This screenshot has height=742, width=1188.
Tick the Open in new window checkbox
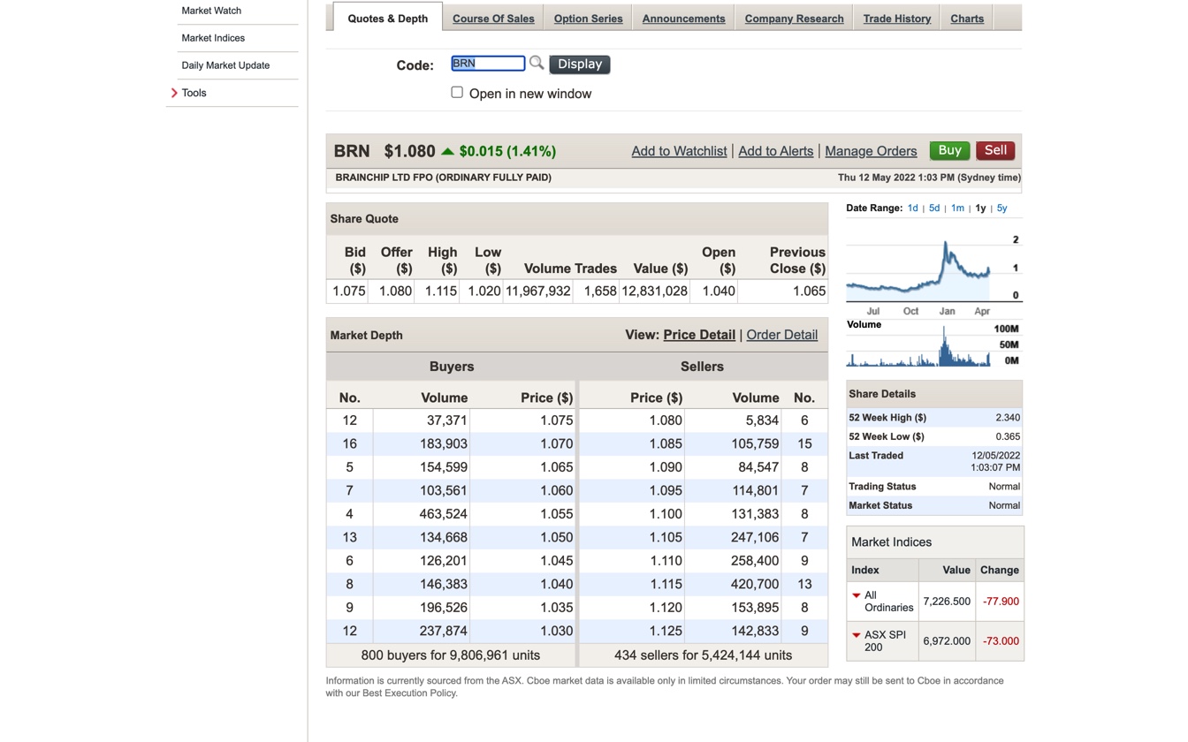(x=457, y=92)
